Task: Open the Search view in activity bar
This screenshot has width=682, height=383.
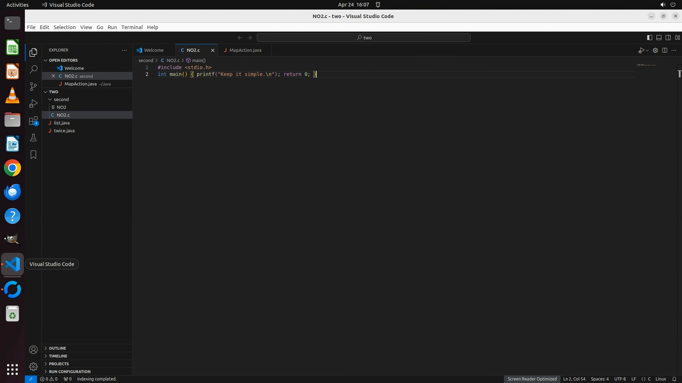Action: pyautogui.click(x=33, y=70)
